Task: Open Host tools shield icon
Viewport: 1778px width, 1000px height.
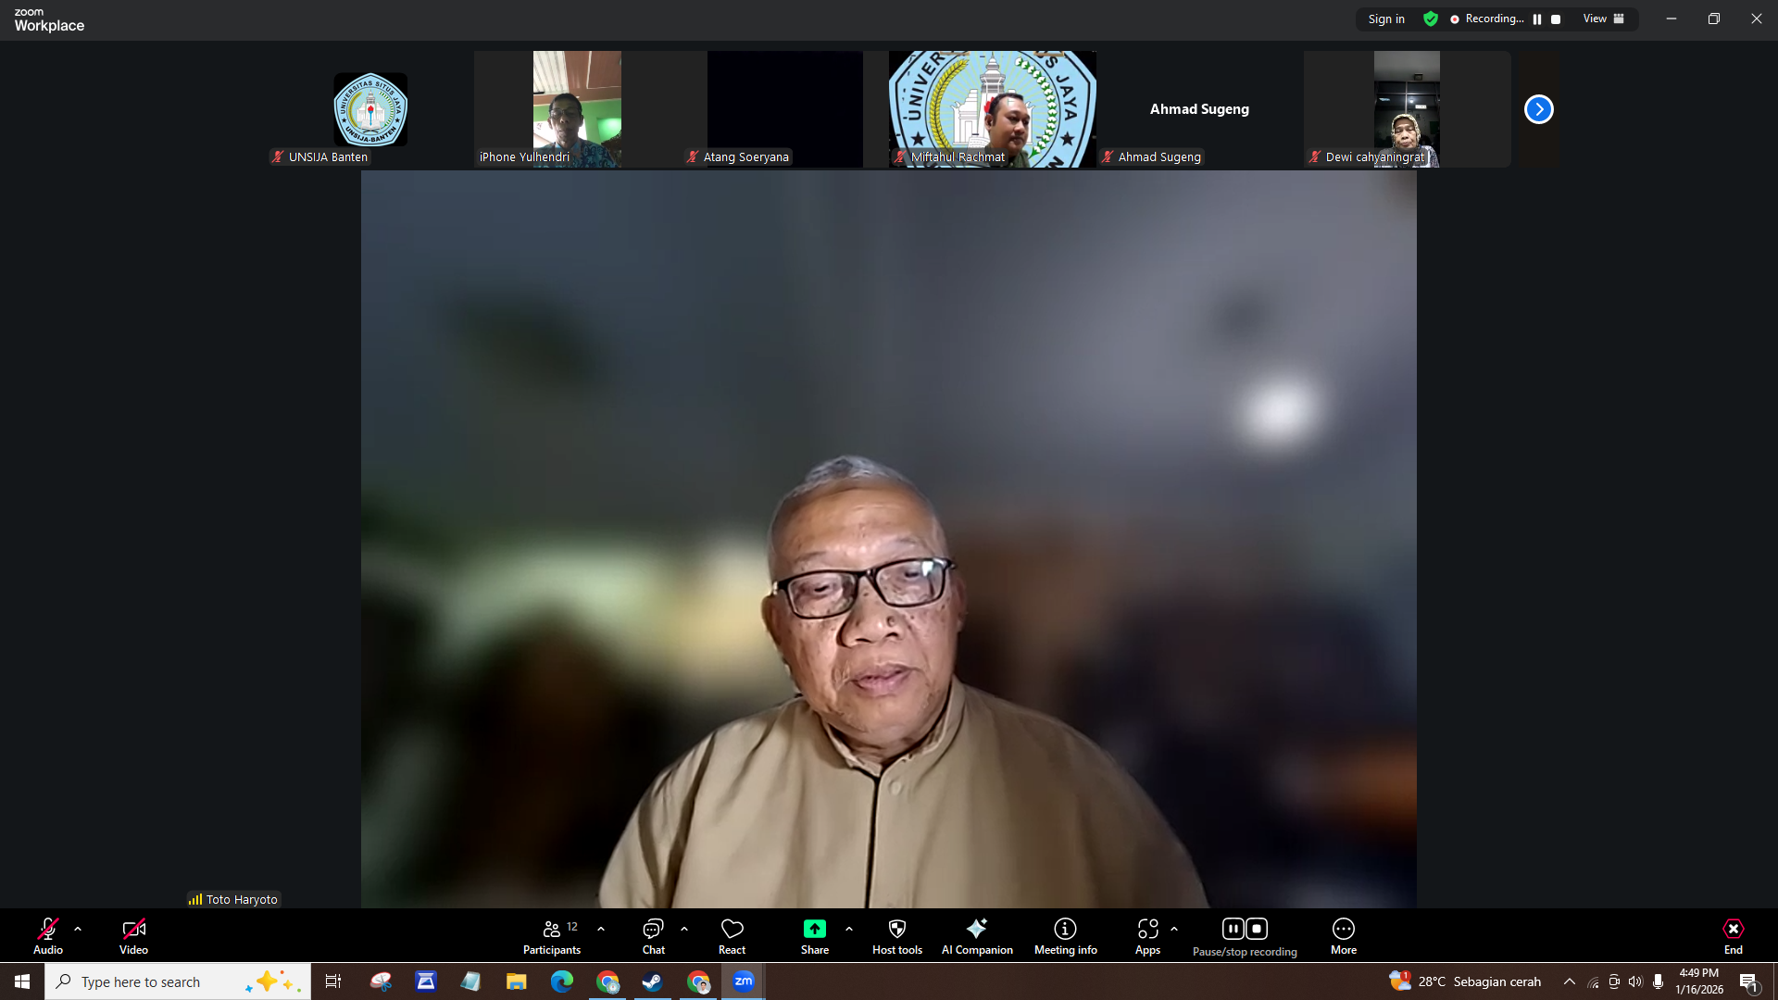Action: 896,930
